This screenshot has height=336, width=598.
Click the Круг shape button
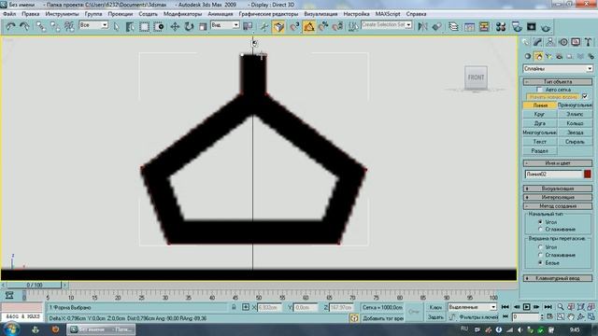pos(540,114)
